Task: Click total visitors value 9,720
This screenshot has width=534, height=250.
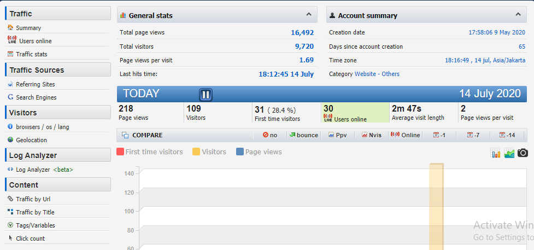Action: 304,46
